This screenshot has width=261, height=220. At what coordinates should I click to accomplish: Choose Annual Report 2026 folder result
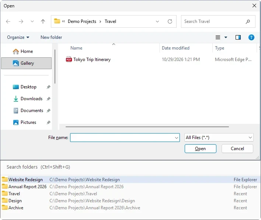(x=130, y=187)
